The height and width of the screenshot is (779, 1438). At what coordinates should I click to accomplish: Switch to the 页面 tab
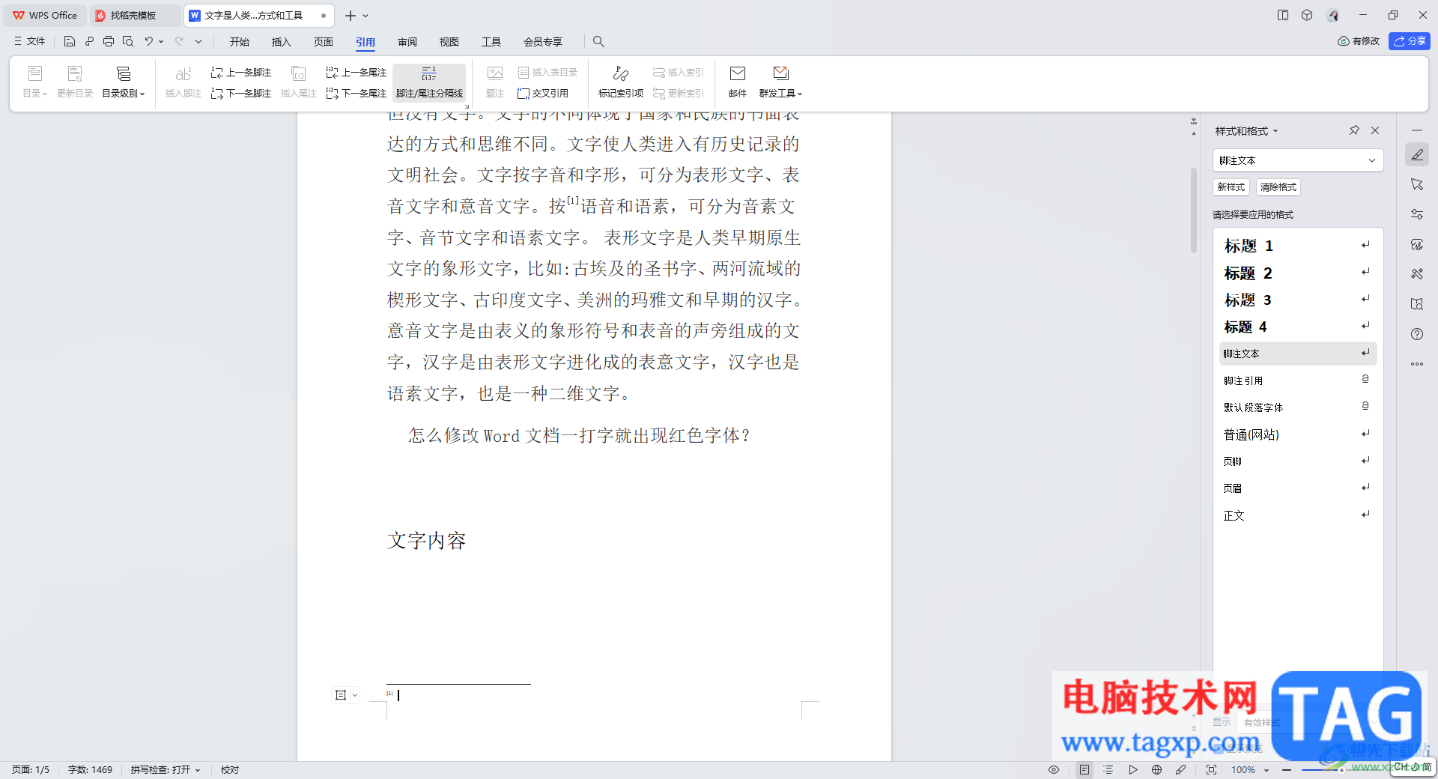324,42
